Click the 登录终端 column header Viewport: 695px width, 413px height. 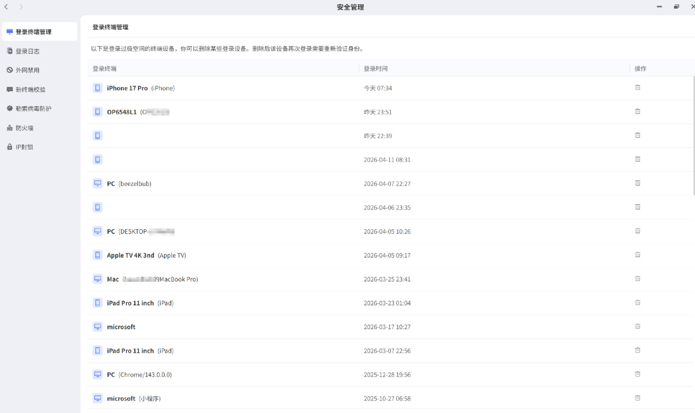[x=104, y=69]
